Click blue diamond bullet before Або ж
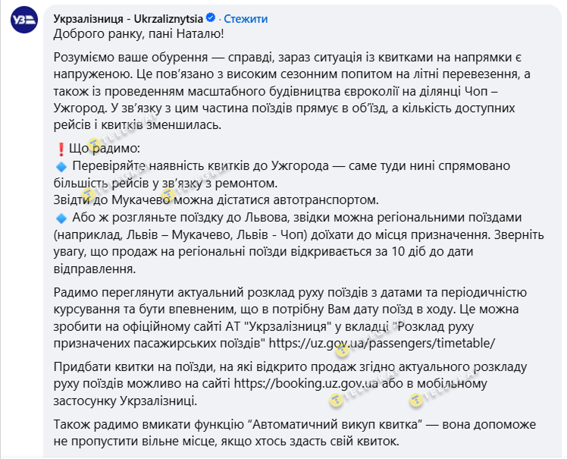Screen dimensions: 567x459 pyautogui.click(x=61, y=217)
